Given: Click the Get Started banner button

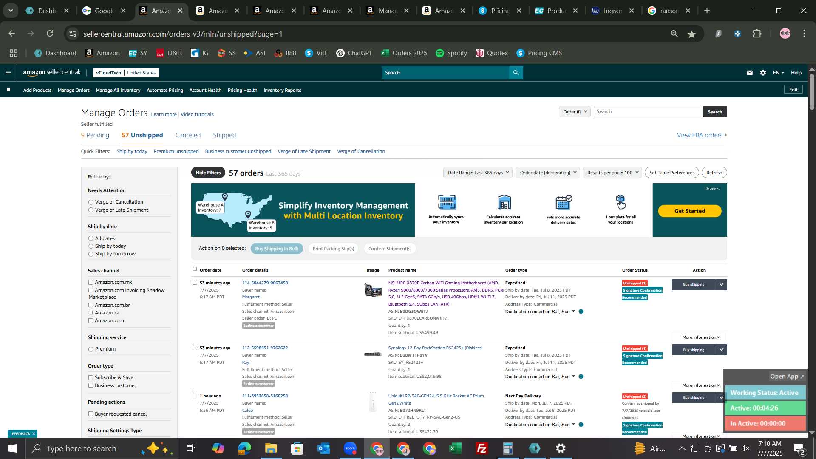Looking at the screenshot, I should click(x=689, y=211).
